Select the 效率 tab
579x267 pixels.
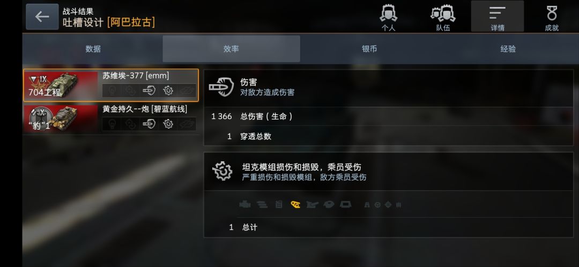(x=231, y=49)
